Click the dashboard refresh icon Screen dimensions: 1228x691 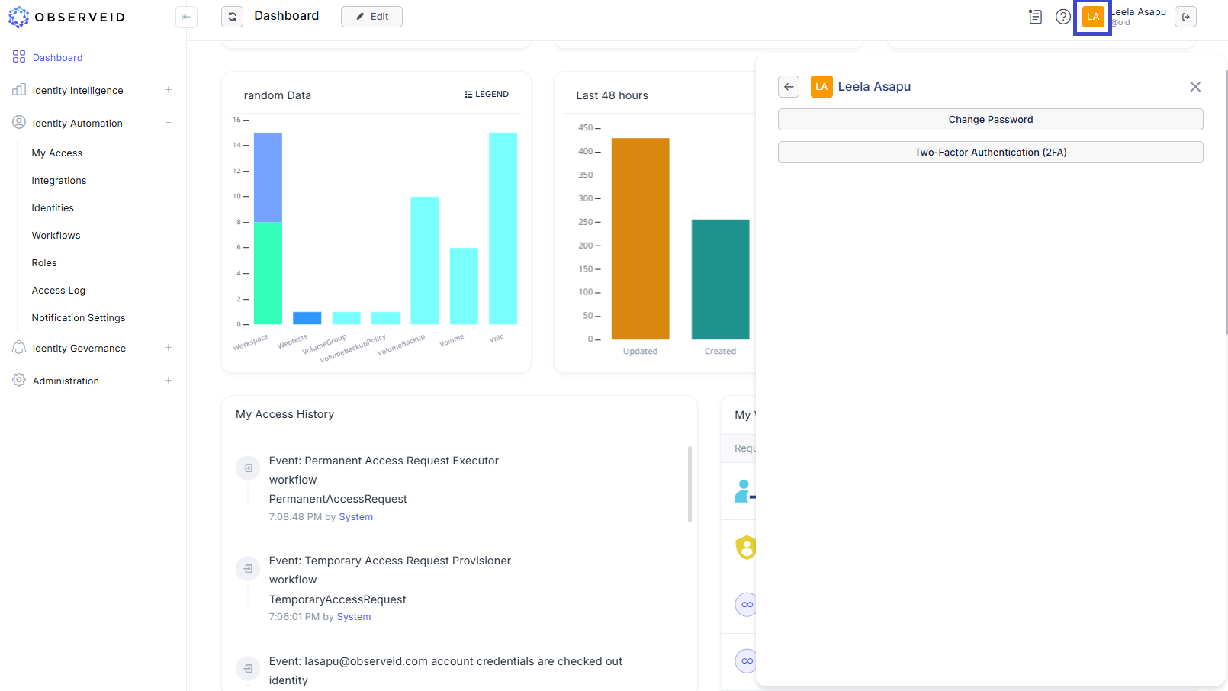pos(232,17)
